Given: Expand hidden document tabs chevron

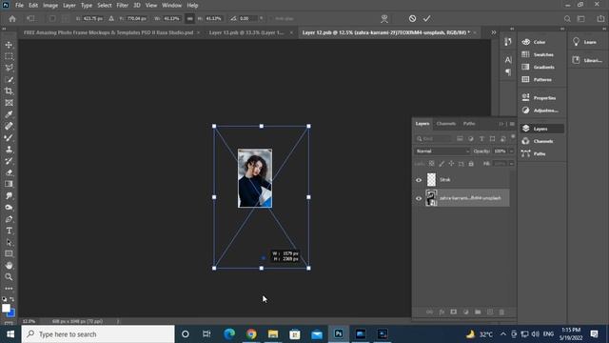Looking at the screenshot, I should (x=494, y=32).
